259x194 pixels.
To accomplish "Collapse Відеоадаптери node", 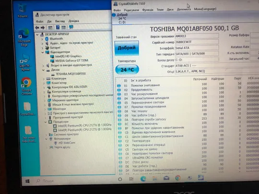I will pyautogui.click(x=43, y=52).
